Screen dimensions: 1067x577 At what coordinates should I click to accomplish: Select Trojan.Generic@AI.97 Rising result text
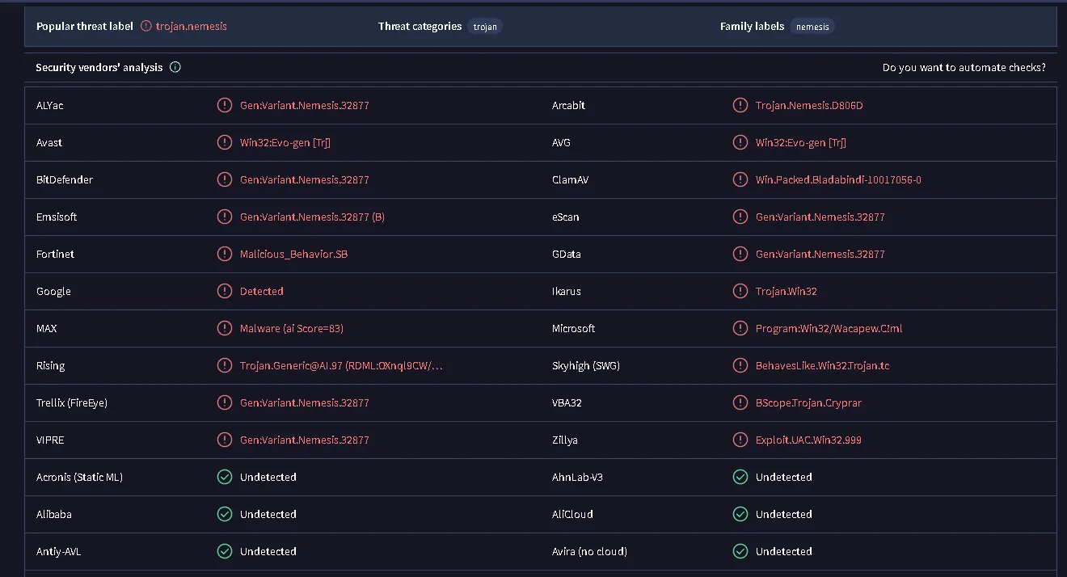(x=341, y=365)
